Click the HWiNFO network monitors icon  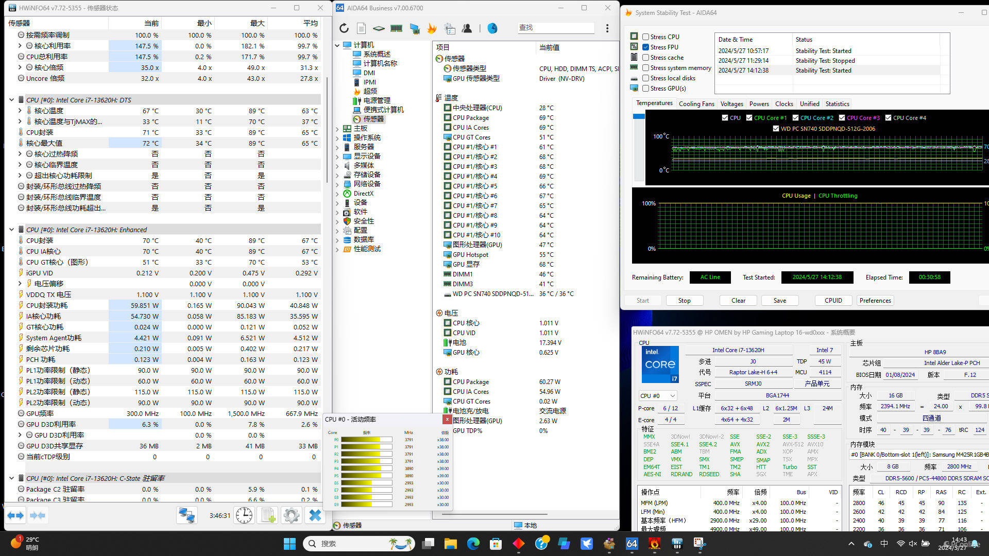pos(186,515)
